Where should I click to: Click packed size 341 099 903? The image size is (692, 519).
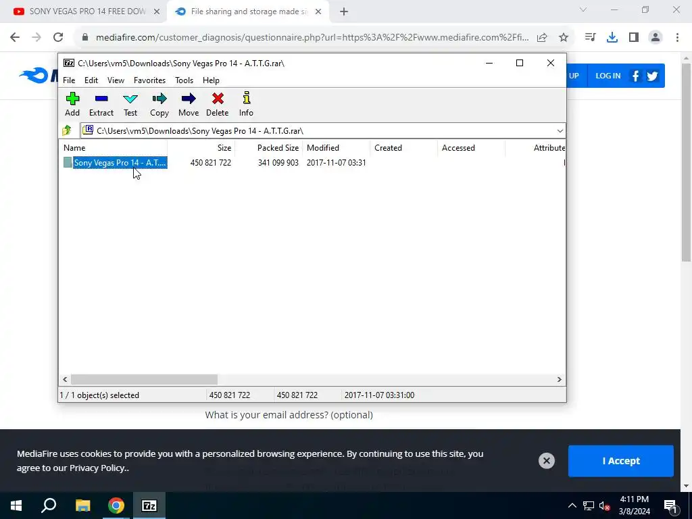278,163
